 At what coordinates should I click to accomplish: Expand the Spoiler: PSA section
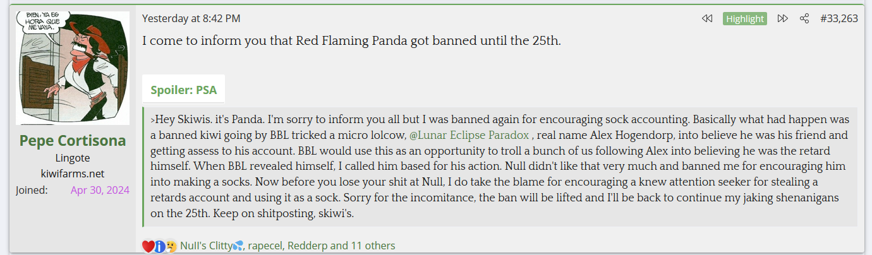pyautogui.click(x=183, y=90)
